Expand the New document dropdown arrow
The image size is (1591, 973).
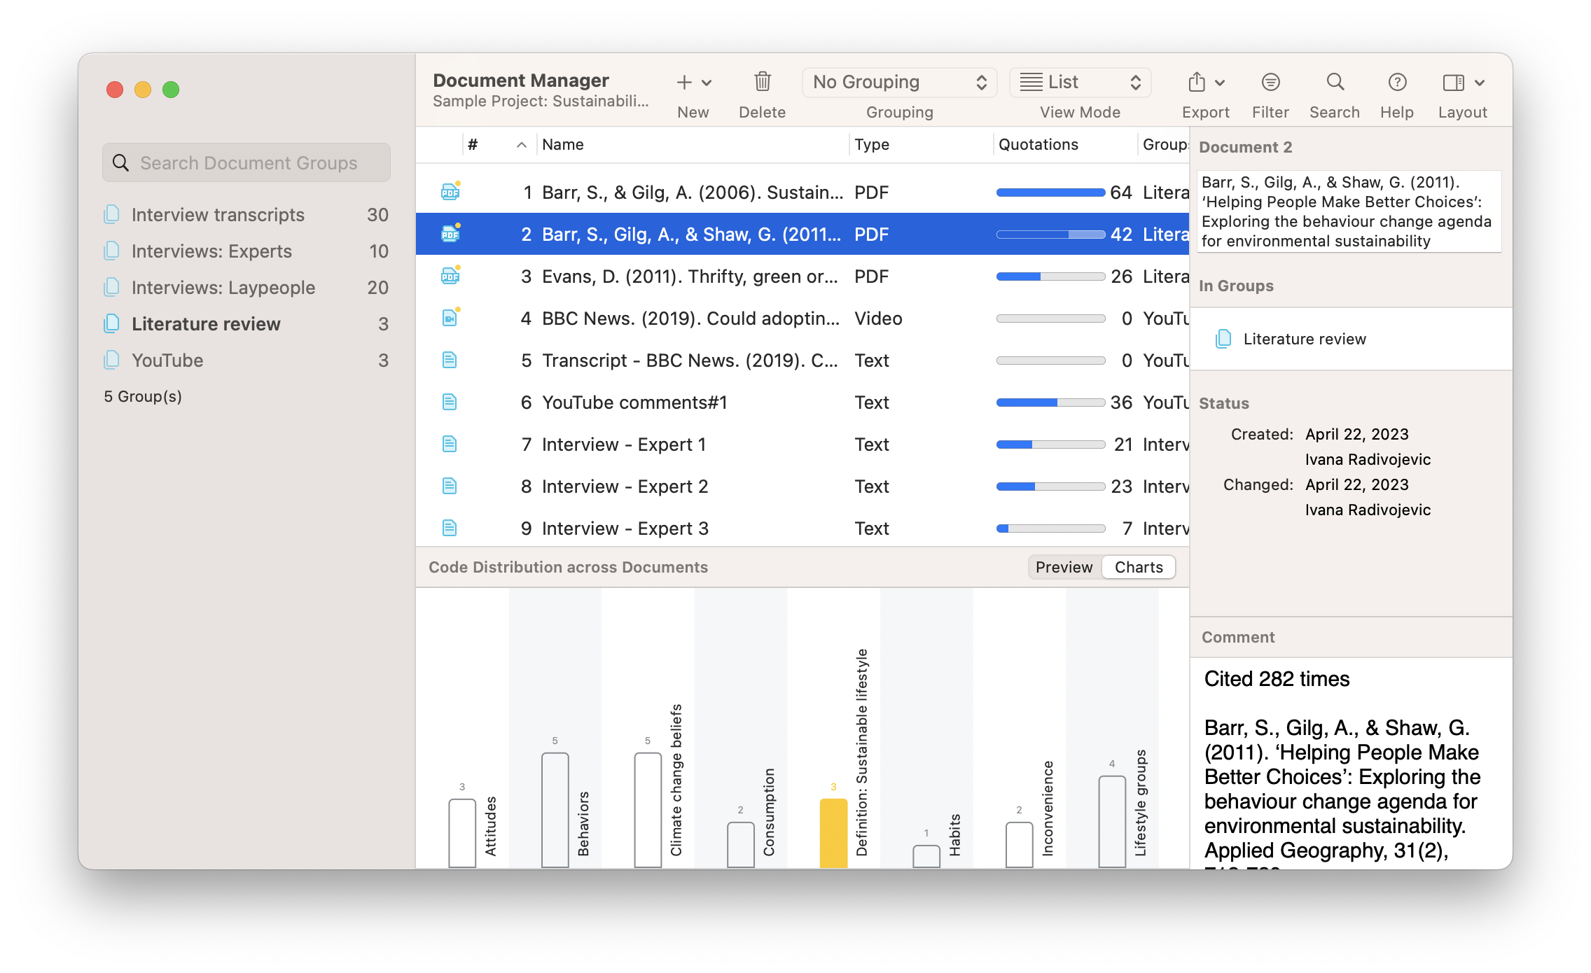(707, 83)
